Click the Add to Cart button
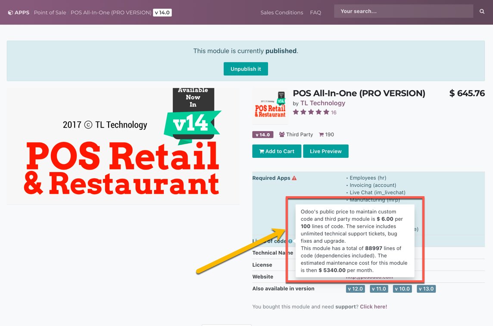Screen dimensions: 493x326 point(277,151)
